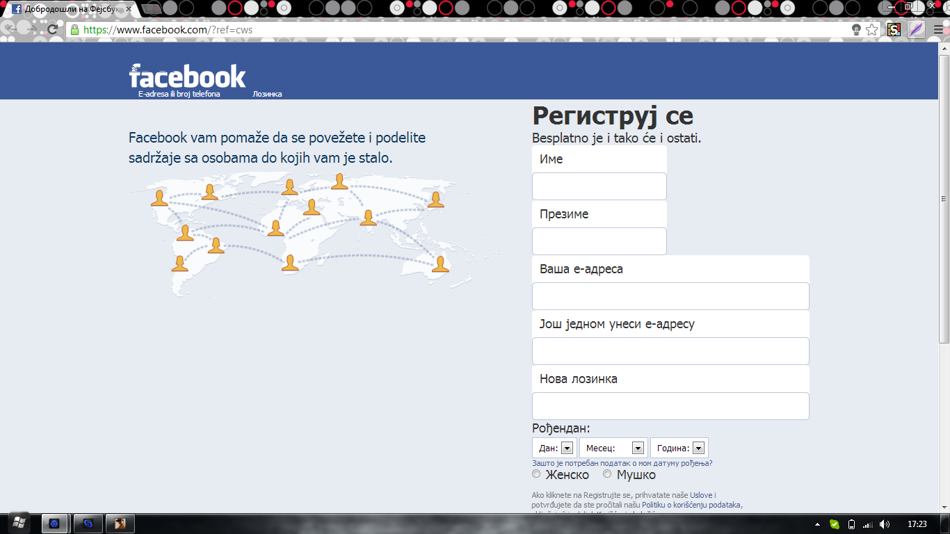Open the Дан birthday dropdown

pos(554,448)
